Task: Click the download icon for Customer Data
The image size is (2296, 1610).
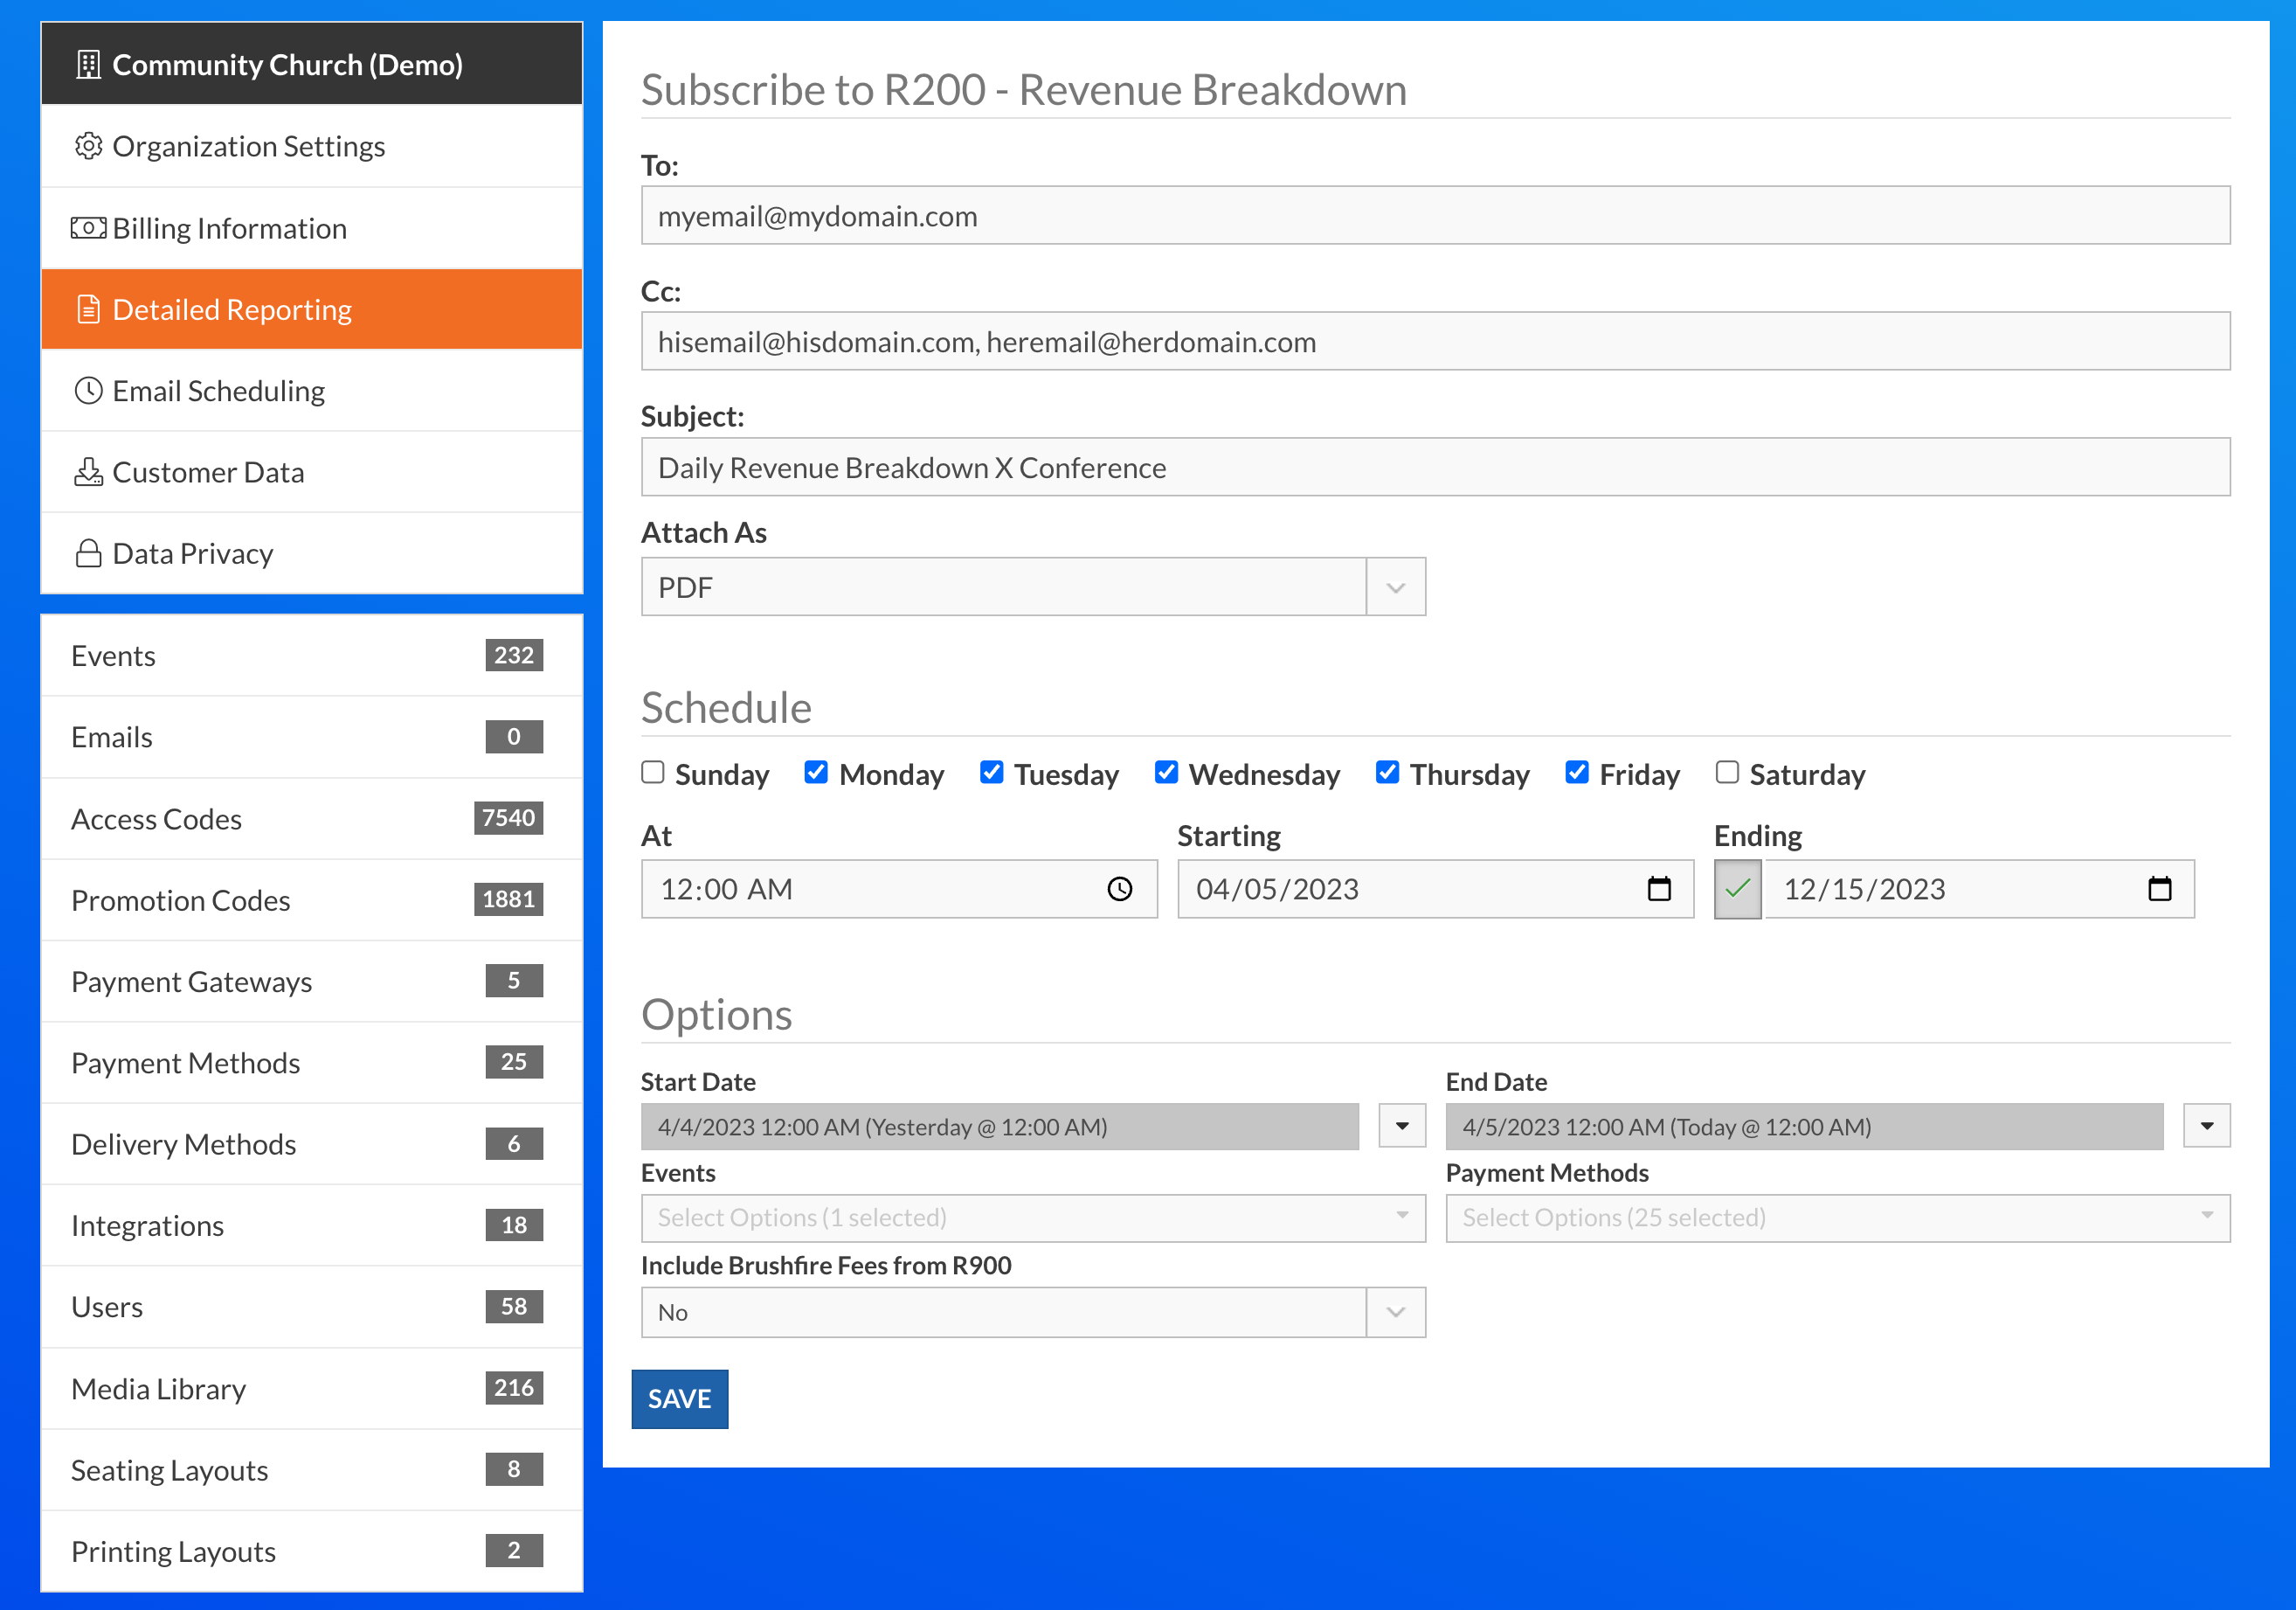Action: (x=88, y=471)
